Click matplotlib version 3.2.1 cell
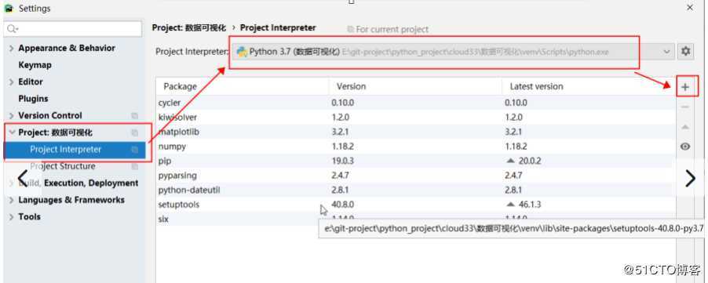708x283 pixels. coord(340,132)
